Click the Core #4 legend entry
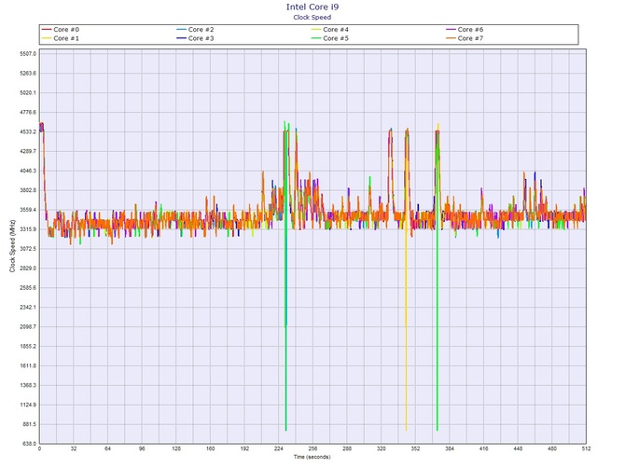The image size is (625, 468). tap(333, 30)
